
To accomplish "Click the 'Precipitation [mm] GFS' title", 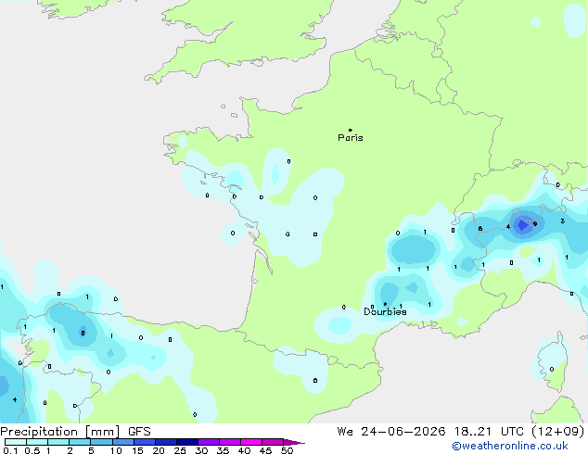I will coord(75,432).
